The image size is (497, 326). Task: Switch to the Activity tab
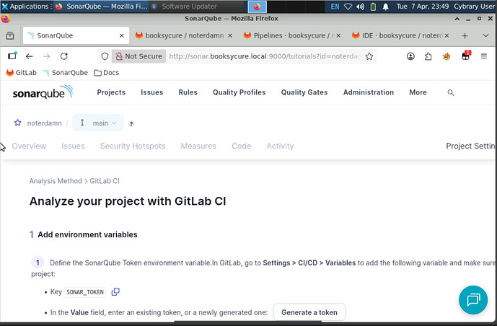click(280, 146)
